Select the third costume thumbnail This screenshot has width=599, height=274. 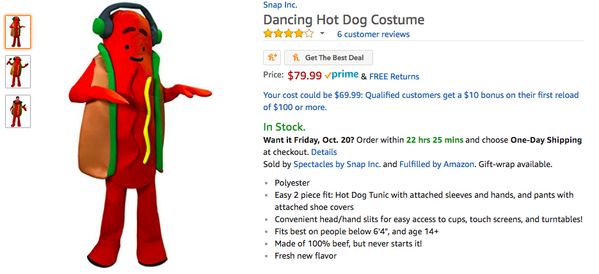[x=18, y=111]
